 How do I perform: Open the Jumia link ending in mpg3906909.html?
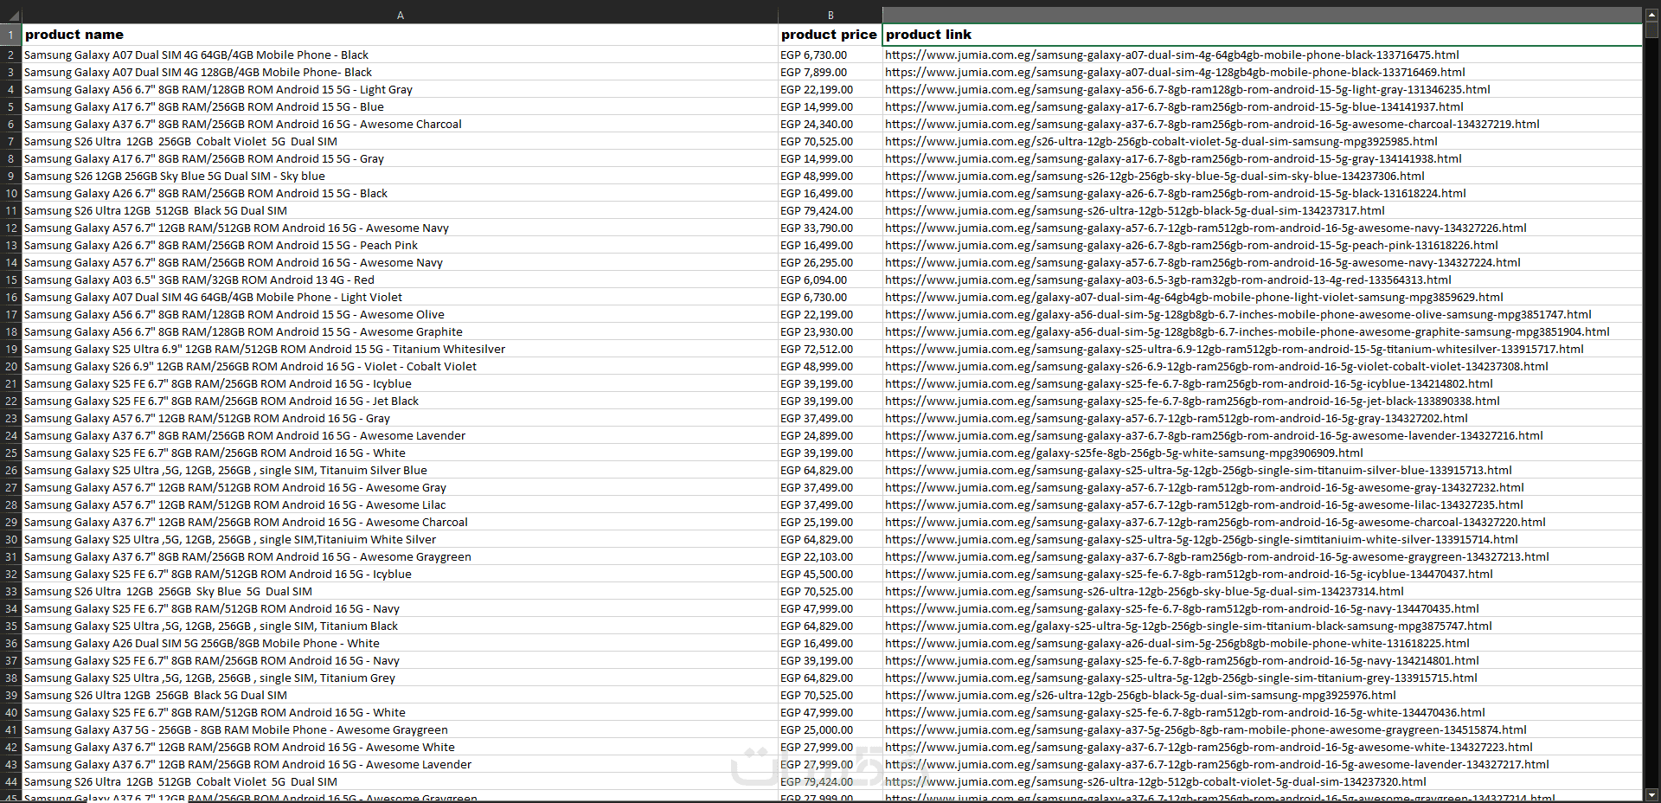point(1124,453)
